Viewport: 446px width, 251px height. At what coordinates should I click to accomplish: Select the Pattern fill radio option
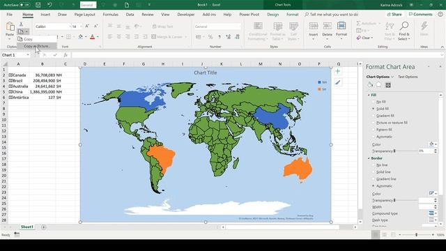point(374,130)
